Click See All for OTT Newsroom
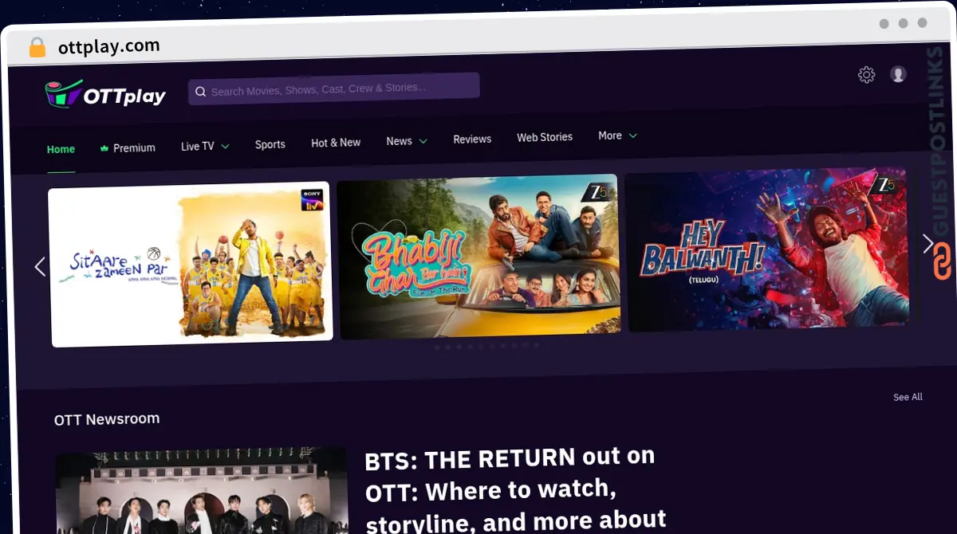This screenshot has height=534, width=957. click(x=908, y=397)
